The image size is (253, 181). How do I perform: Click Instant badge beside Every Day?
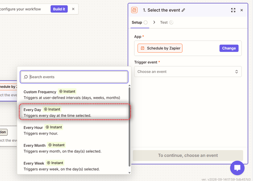52,109
